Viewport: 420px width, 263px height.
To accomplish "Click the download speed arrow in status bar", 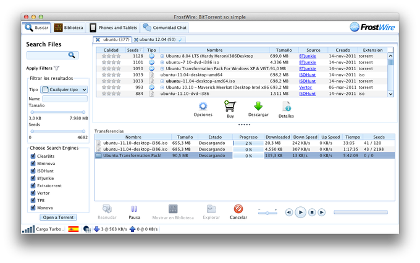I will (x=97, y=229).
